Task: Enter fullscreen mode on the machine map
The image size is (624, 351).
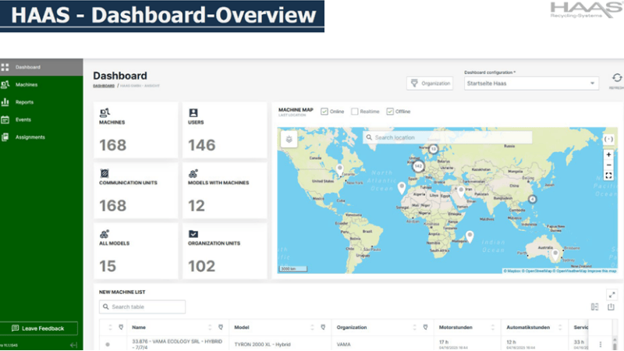Action: (608, 176)
